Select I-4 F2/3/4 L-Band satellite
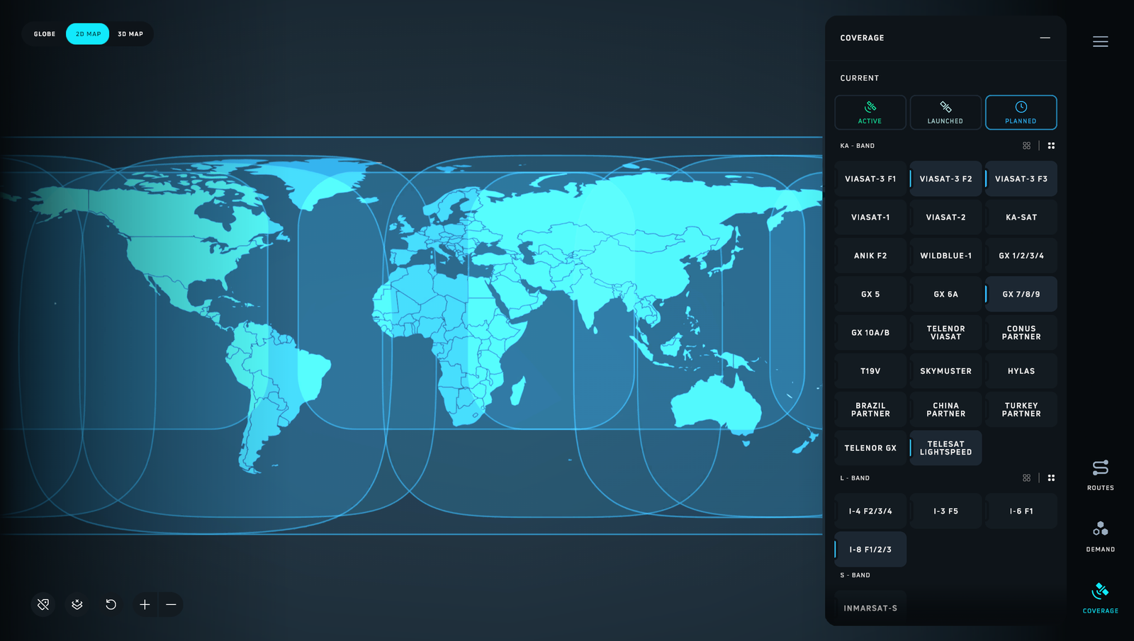 click(870, 511)
